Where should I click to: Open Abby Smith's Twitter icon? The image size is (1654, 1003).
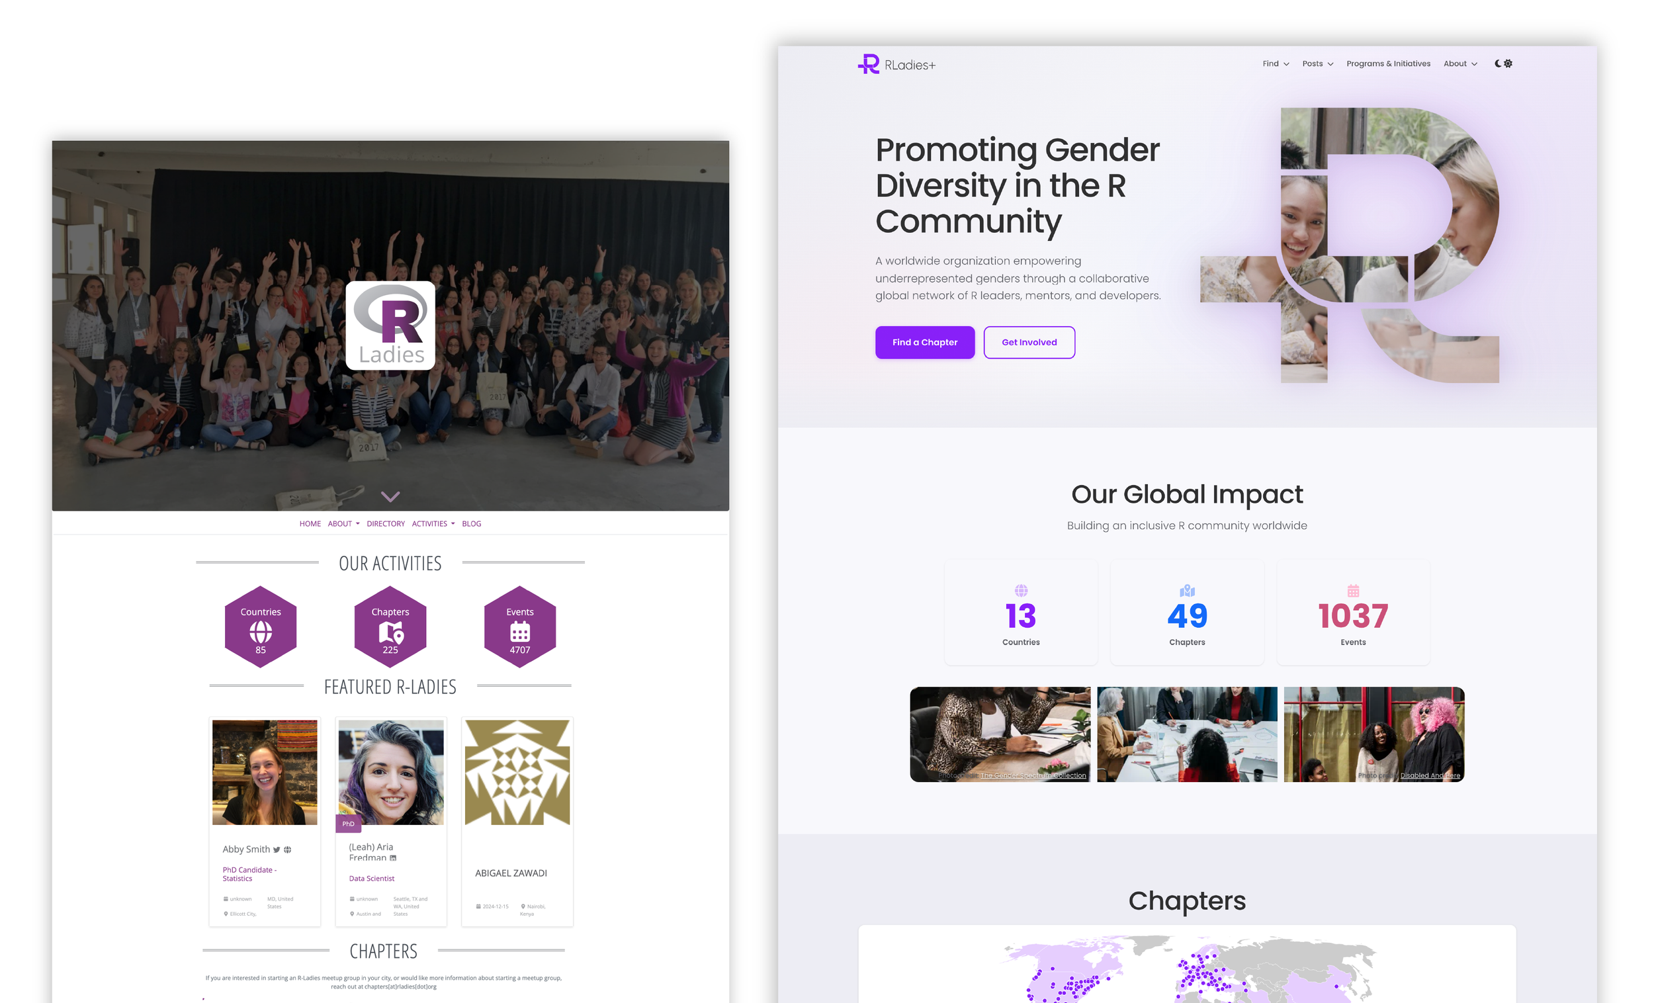point(276,850)
